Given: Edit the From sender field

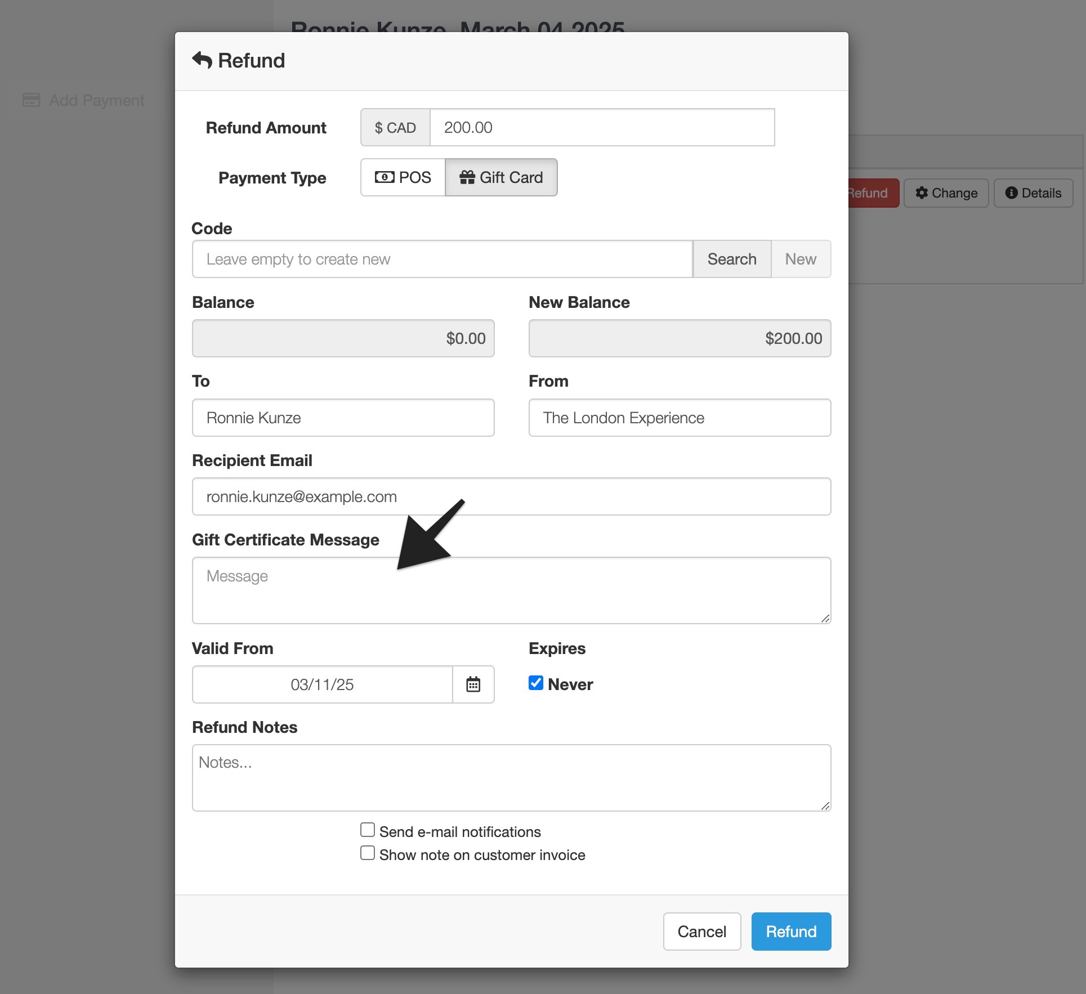Looking at the screenshot, I should click(x=680, y=418).
